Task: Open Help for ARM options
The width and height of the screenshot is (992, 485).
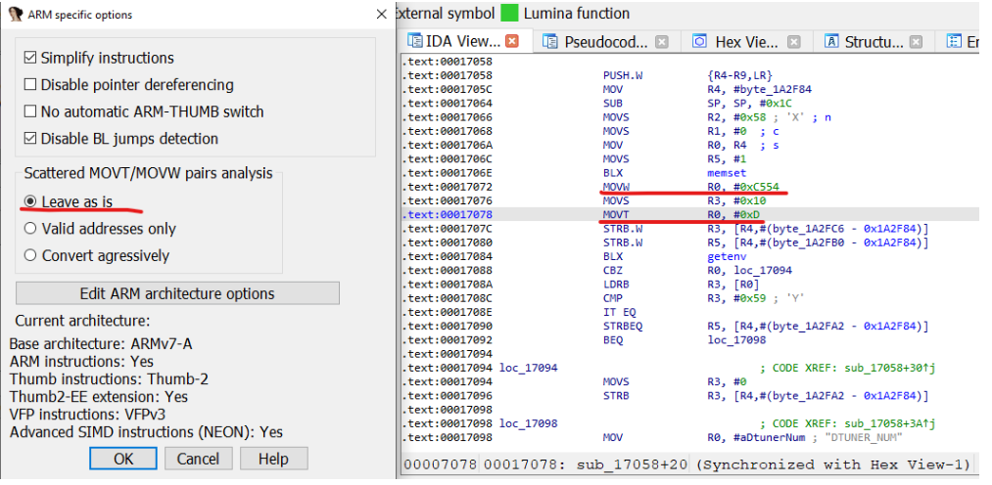Action: click(x=273, y=459)
